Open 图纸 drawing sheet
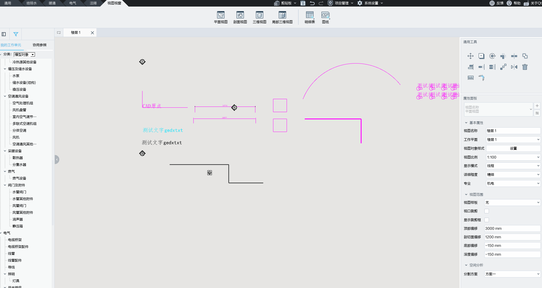 point(325,17)
